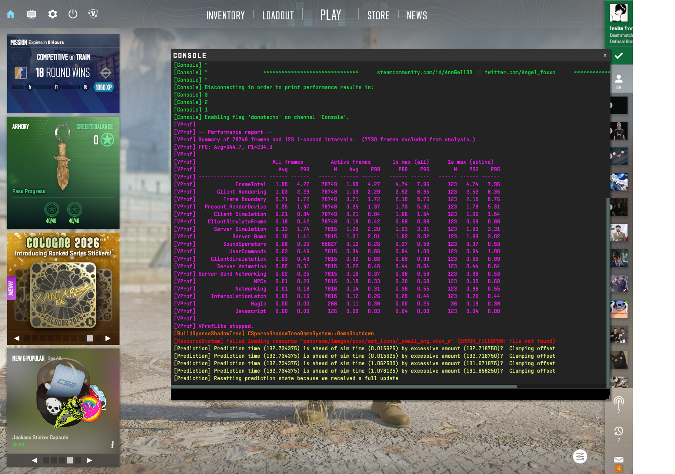Image resolution: width=675 pixels, height=474 pixels.
Task: Open the rank shield icon
Action: pyautogui.click(x=93, y=14)
